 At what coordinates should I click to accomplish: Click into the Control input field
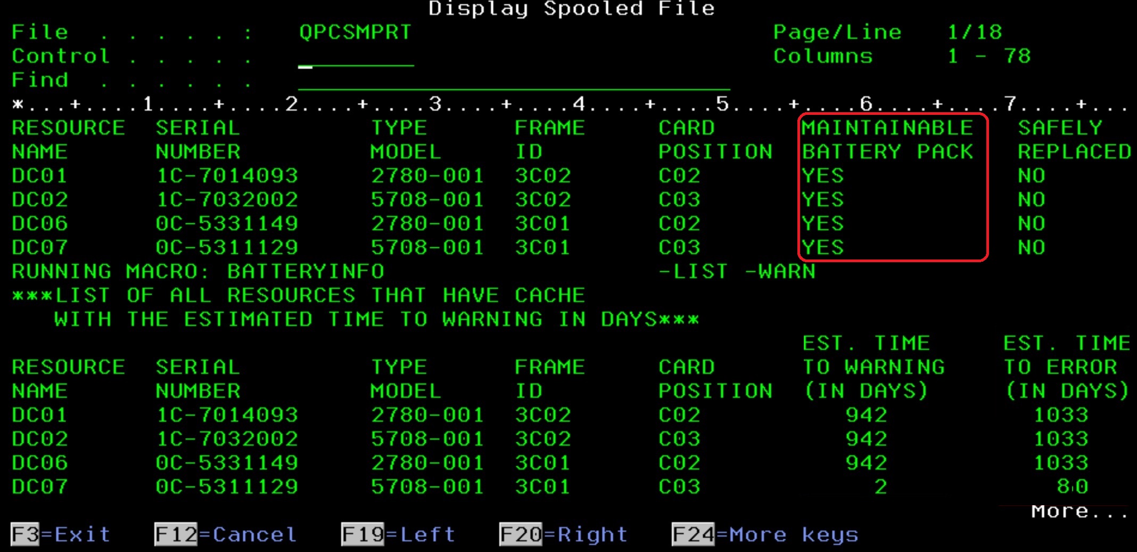[356, 57]
